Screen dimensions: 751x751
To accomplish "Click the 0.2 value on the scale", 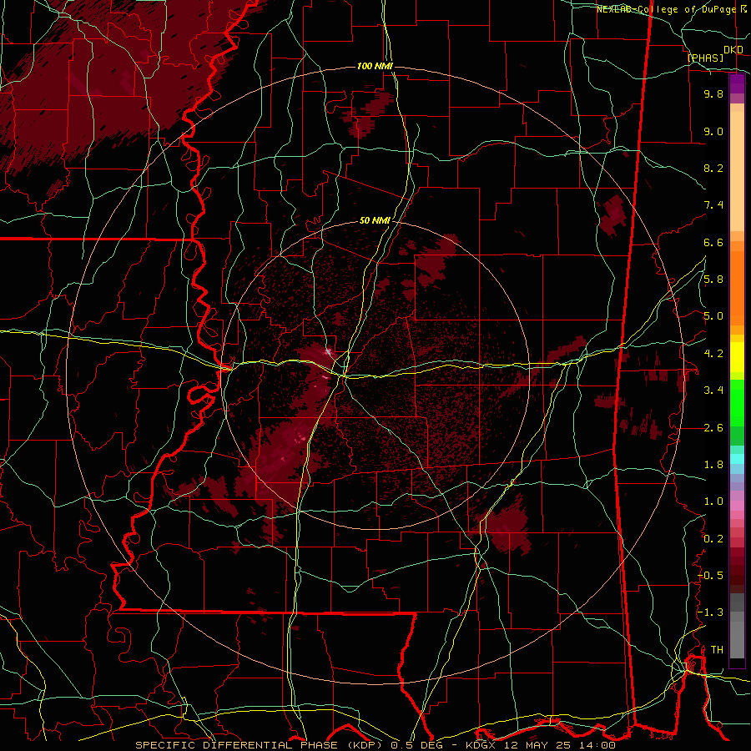I will click(713, 539).
